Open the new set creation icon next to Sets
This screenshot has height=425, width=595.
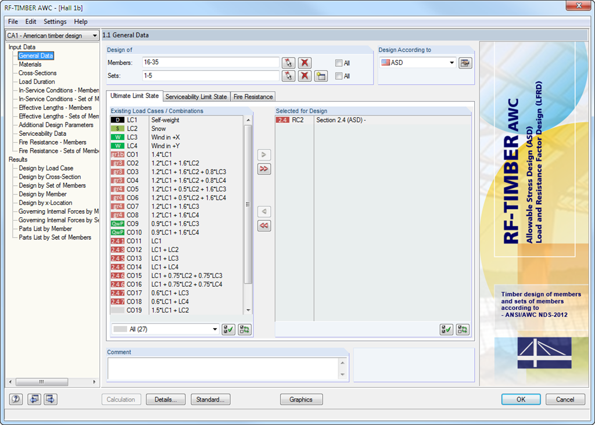click(x=321, y=75)
